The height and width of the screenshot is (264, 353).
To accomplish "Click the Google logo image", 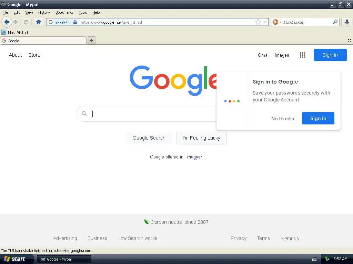I will click(173, 80).
